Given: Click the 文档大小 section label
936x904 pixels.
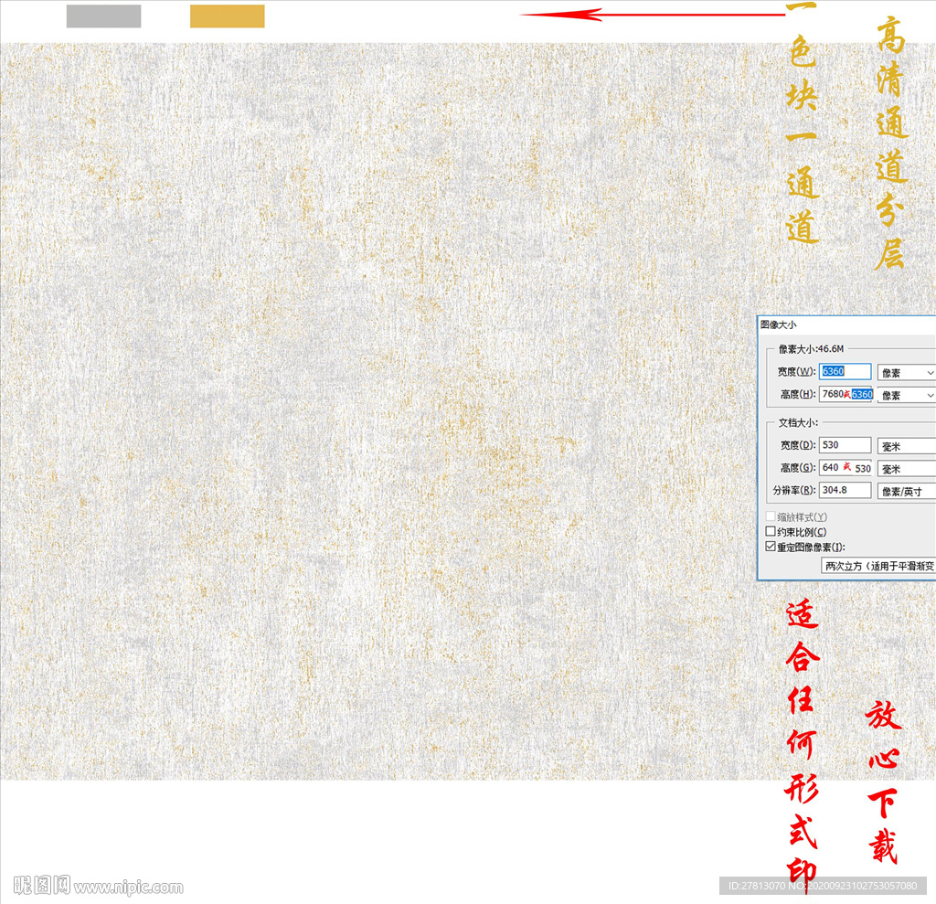Looking at the screenshot, I should (798, 422).
